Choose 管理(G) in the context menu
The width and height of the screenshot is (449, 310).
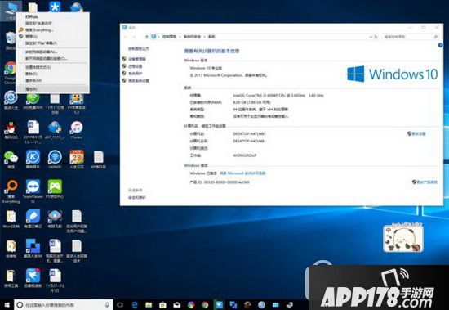[x=53, y=37]
